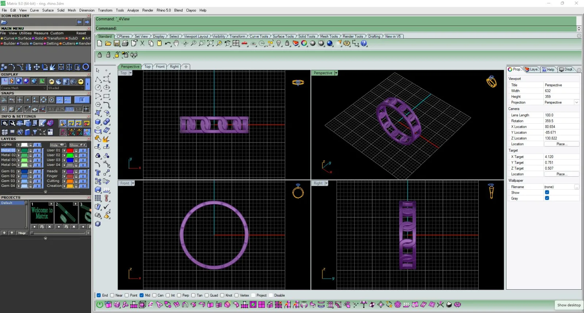Click the padlock Lock objects icon
The image size is (584, 313).
(x=287, y=43)
